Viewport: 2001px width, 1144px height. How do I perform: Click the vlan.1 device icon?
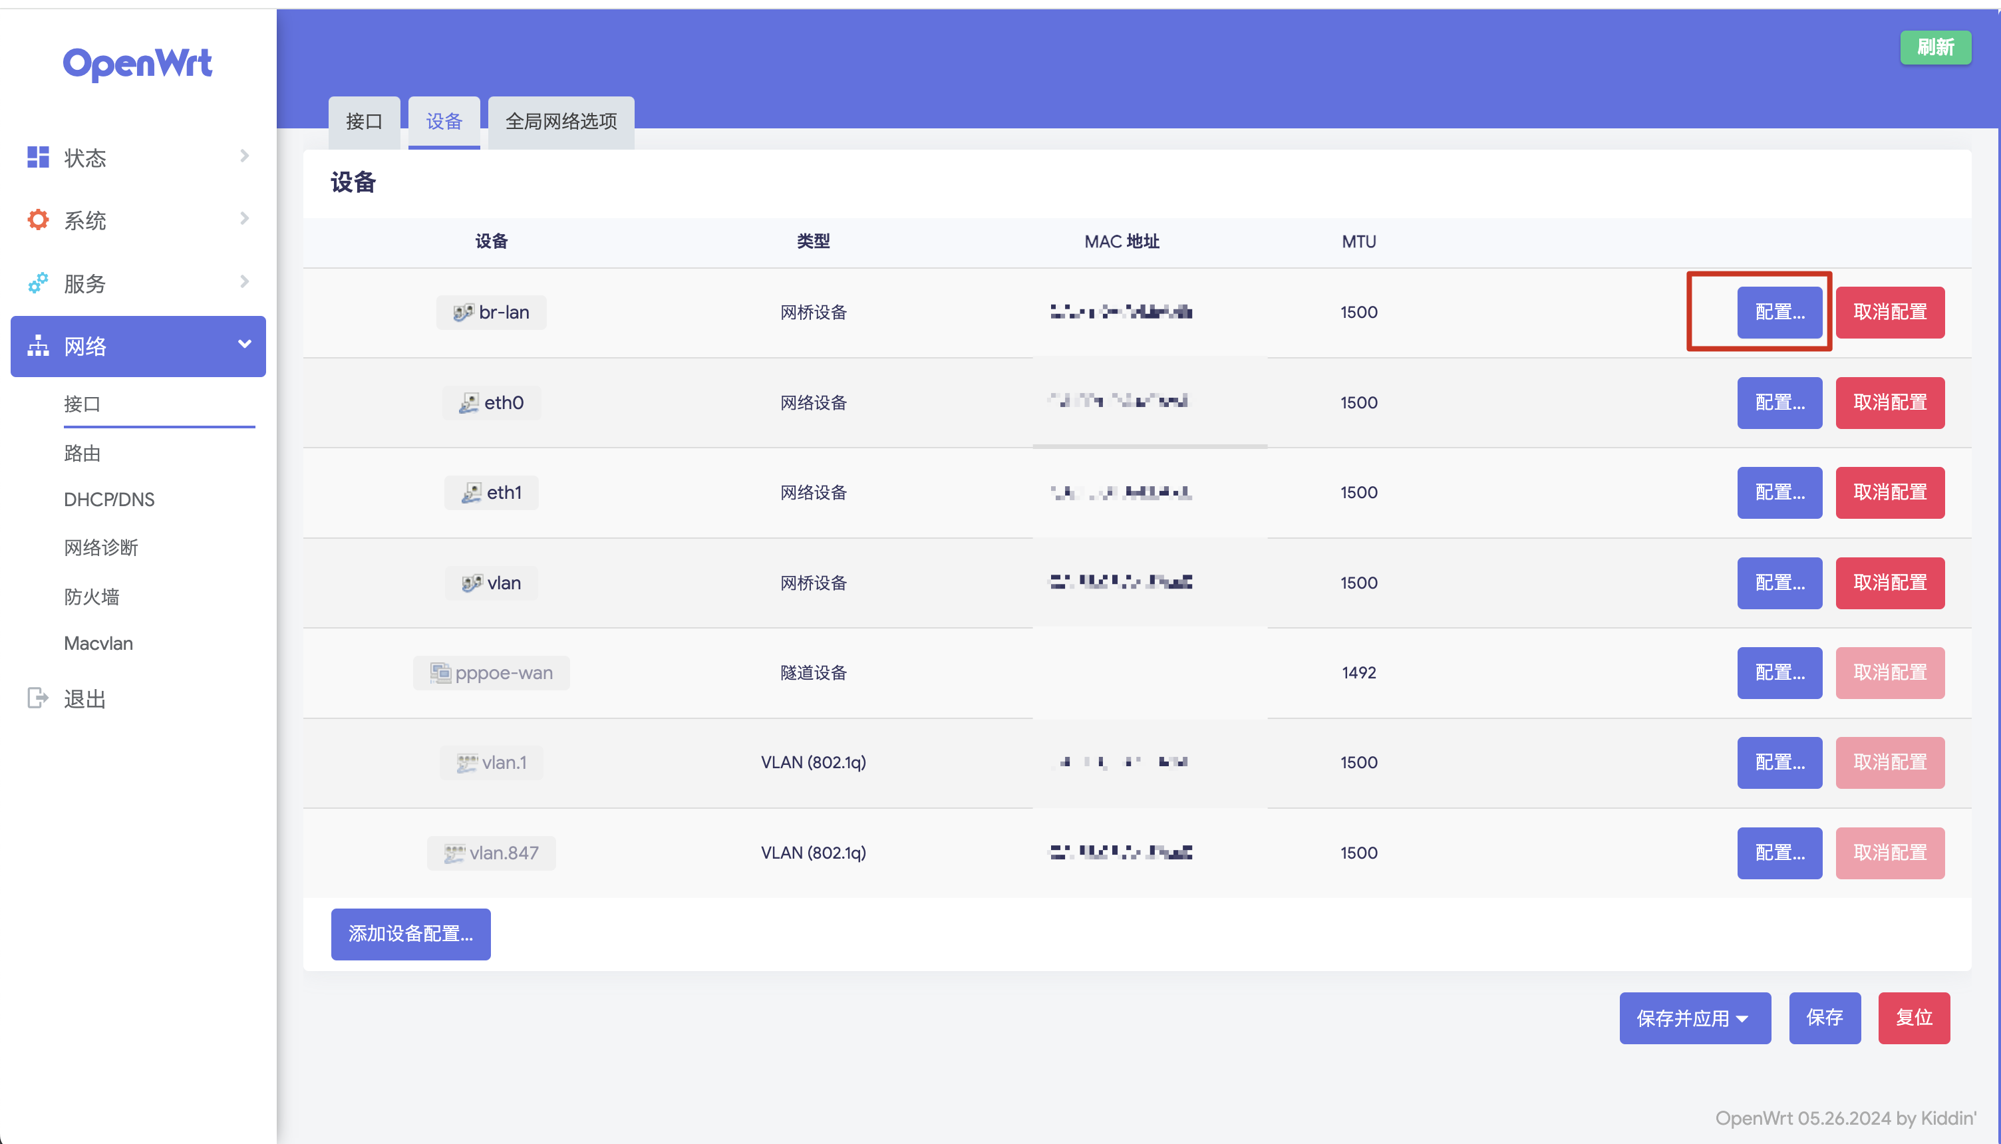[x=467, y=763]
